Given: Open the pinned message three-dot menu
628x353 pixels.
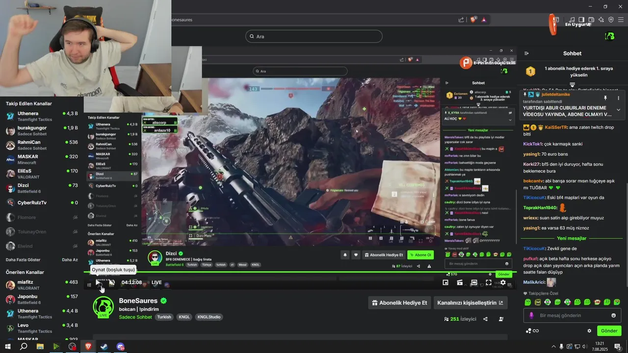Looking at the screenshot, I should [x=618, y=98].
